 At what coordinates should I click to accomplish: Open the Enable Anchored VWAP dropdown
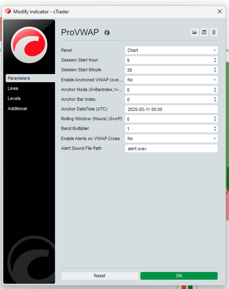[x=171, y=80]
